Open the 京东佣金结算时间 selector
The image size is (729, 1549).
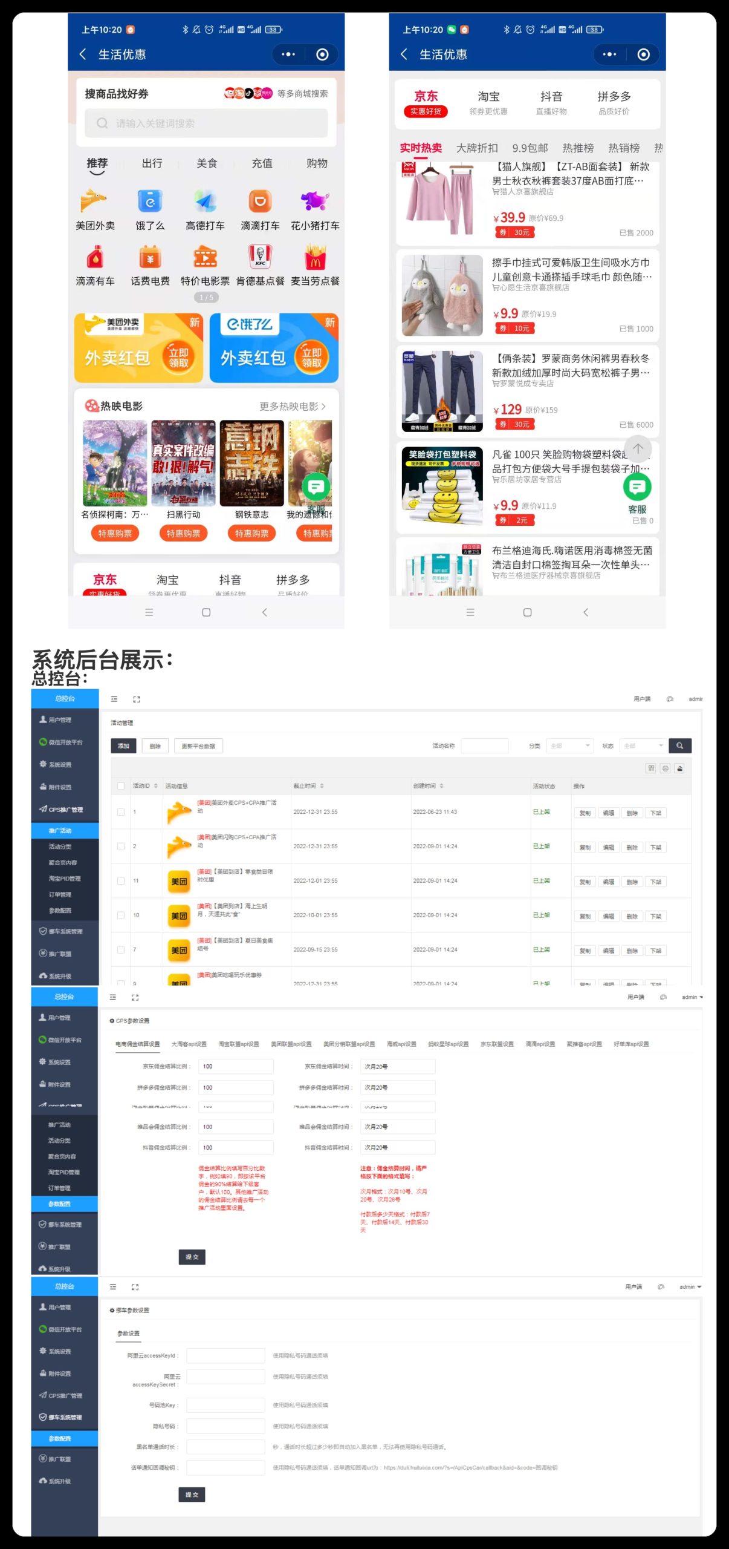397,1067
